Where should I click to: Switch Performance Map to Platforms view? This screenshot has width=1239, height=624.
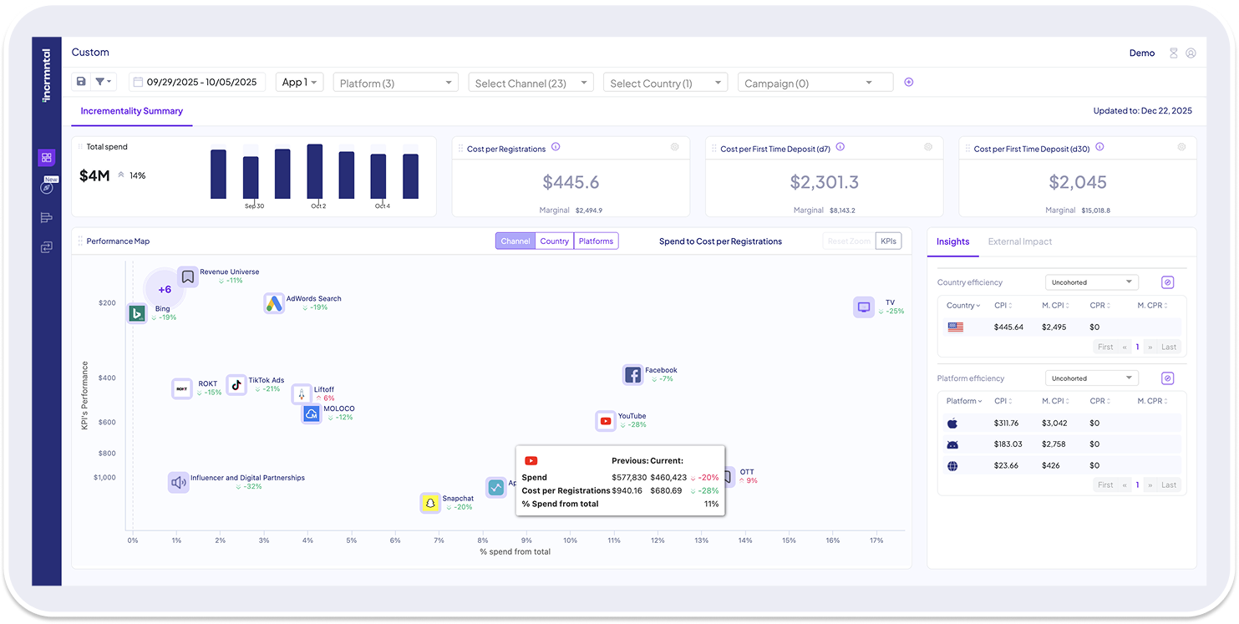pos(596,241)
